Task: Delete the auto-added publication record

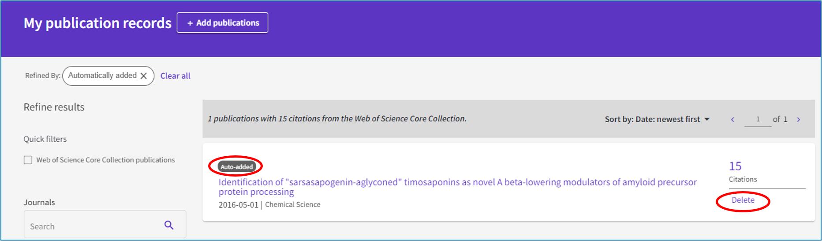Action: pyautogui.click(x=743, y=200)
